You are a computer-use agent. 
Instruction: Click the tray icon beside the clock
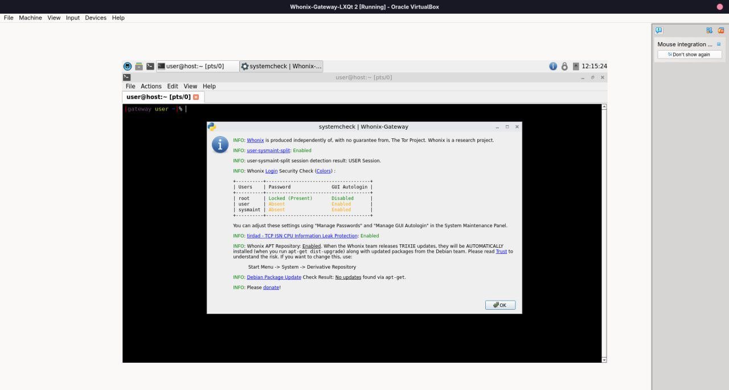(576, 66)
